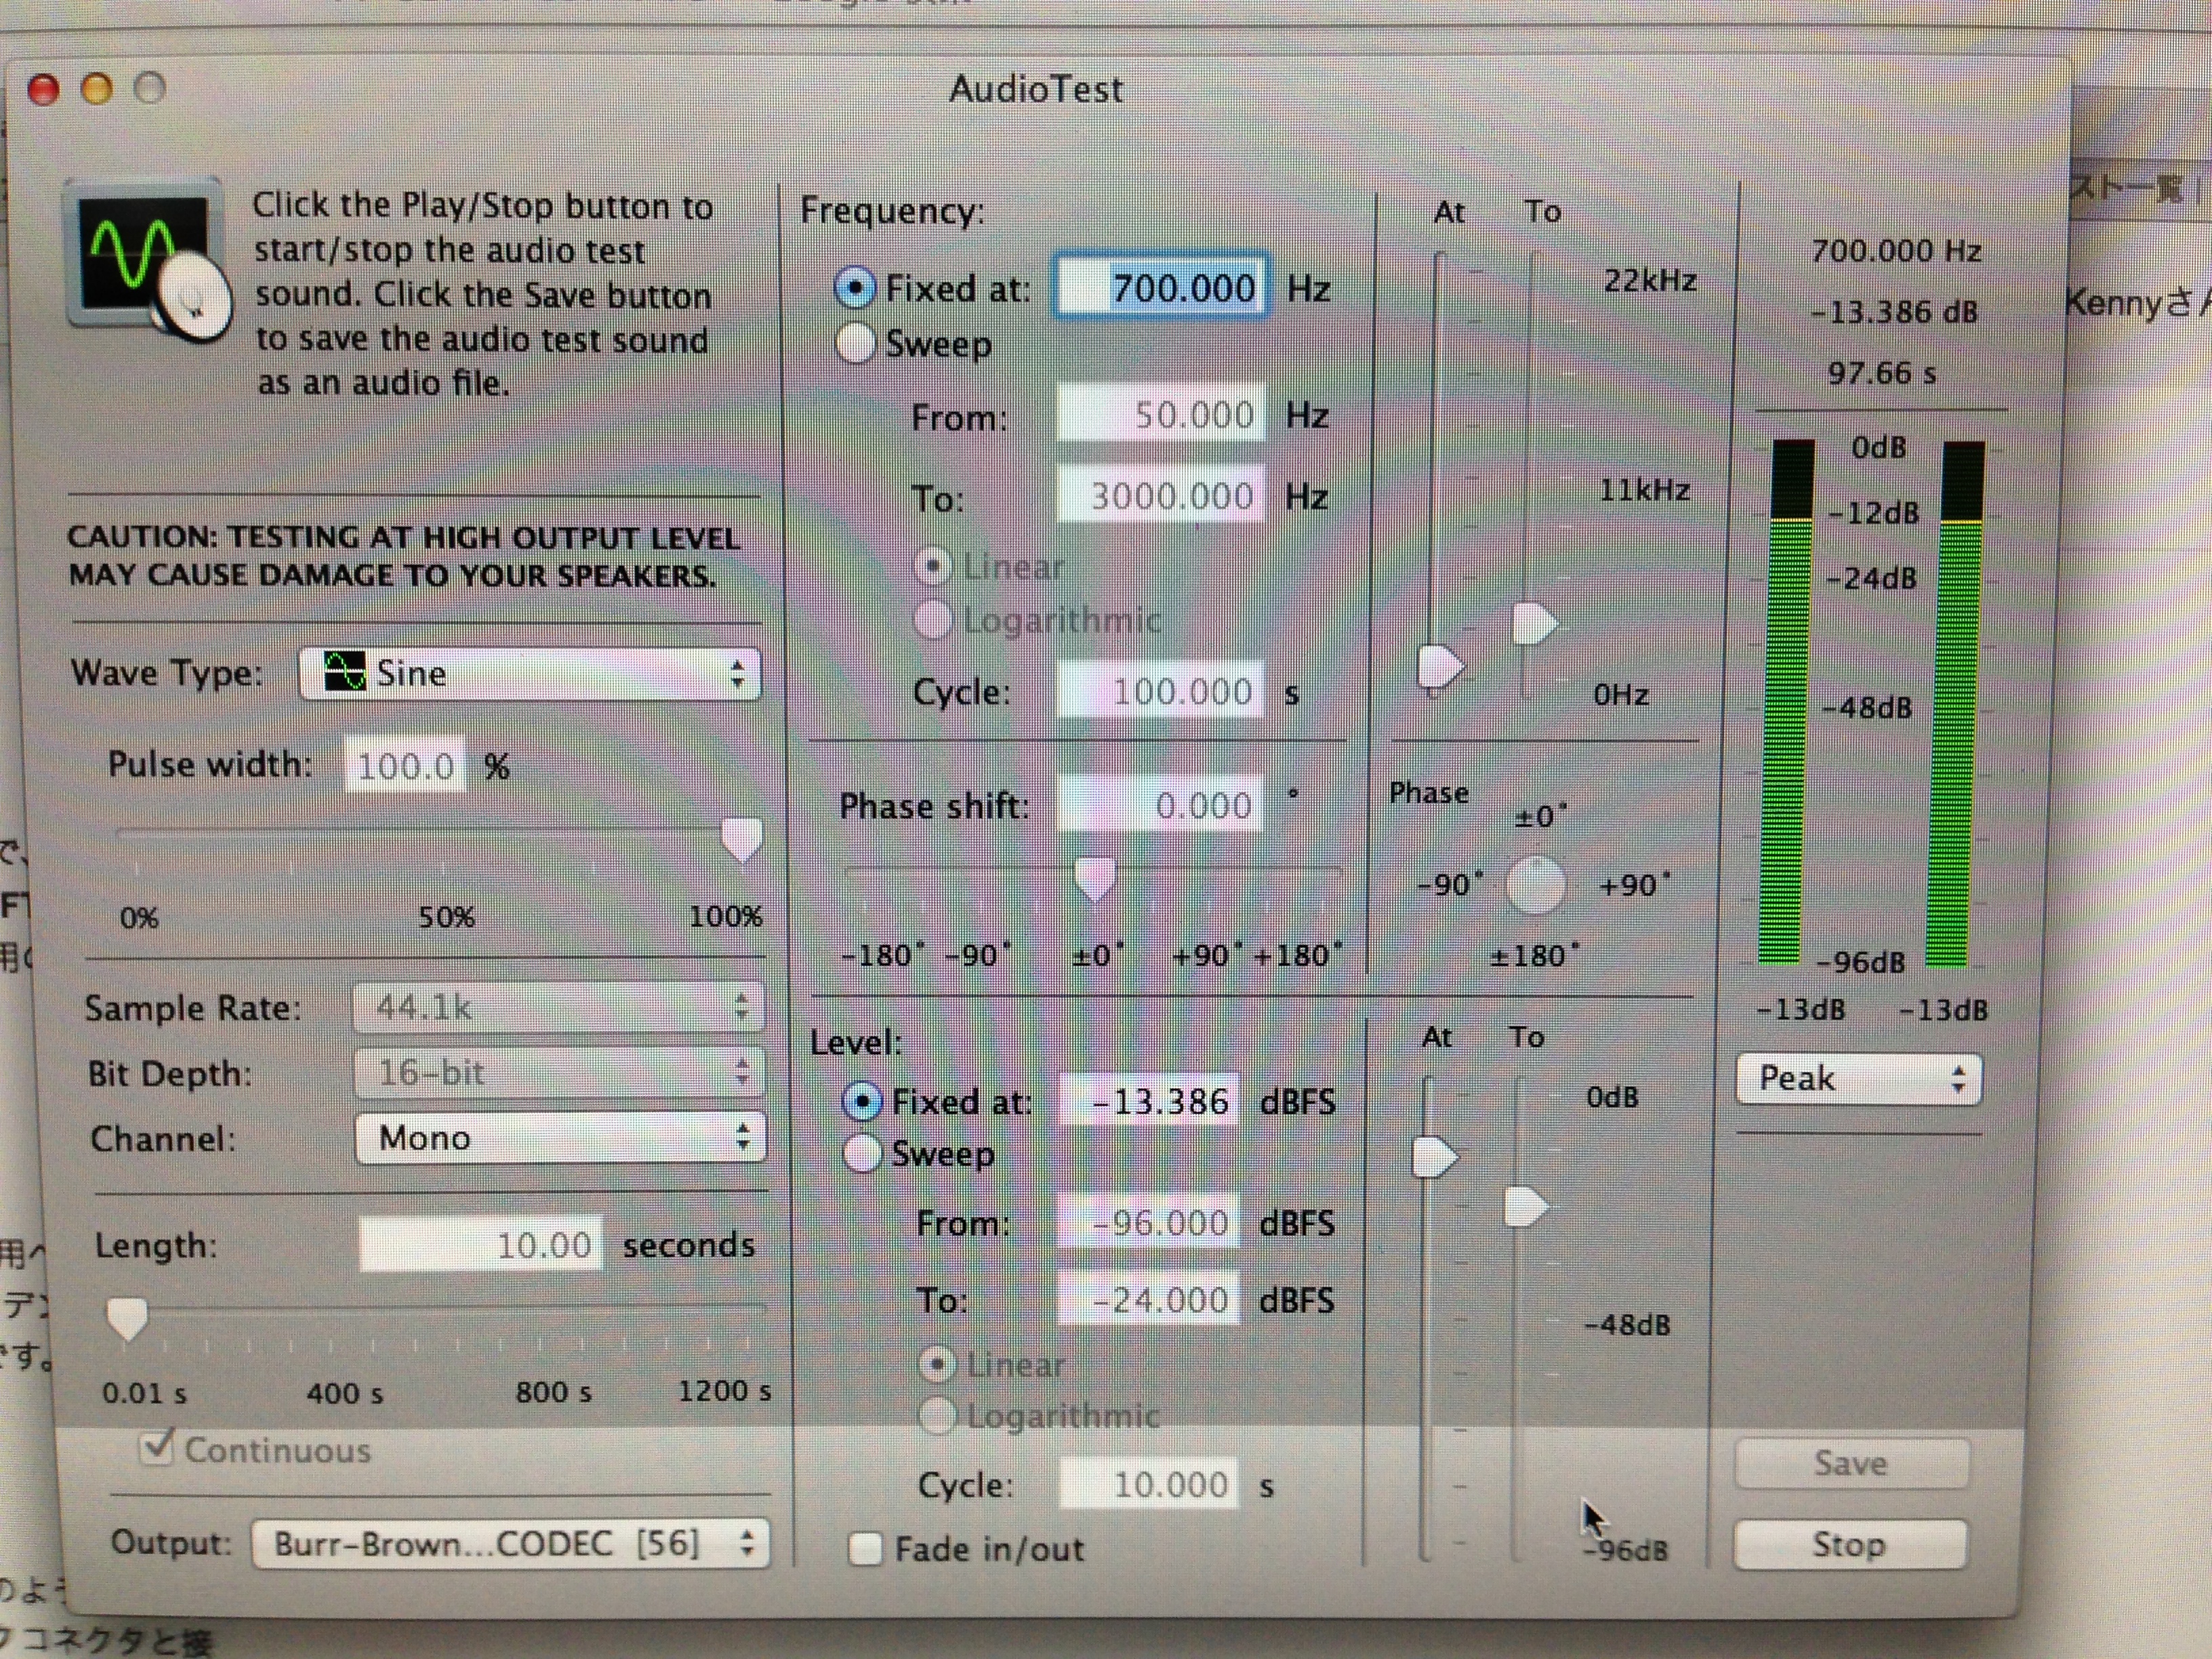Open the Output Burr-Brown CODEC dropdown
Screen dimensions: 2212x1659
(x=511, y=1544)
